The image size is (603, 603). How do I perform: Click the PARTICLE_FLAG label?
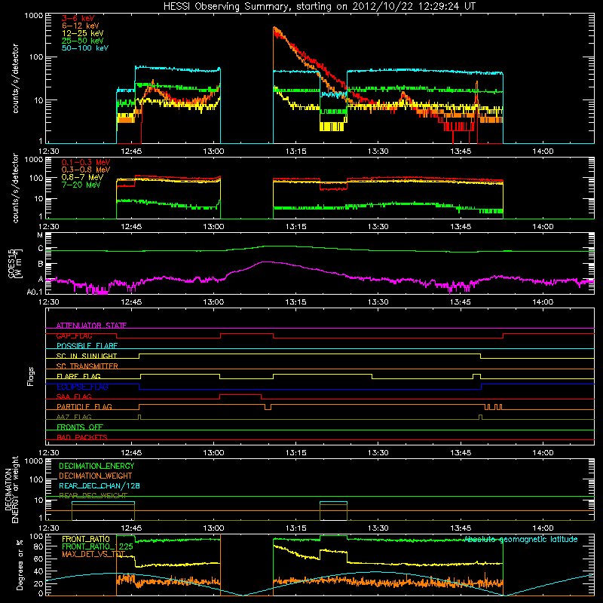(x=84, y=407)
